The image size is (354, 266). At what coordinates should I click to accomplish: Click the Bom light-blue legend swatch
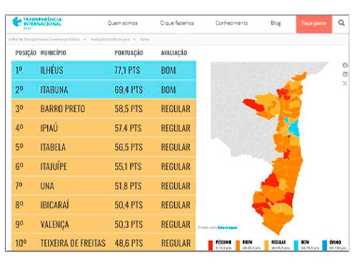pyautogui.click(x=296, y=245)
